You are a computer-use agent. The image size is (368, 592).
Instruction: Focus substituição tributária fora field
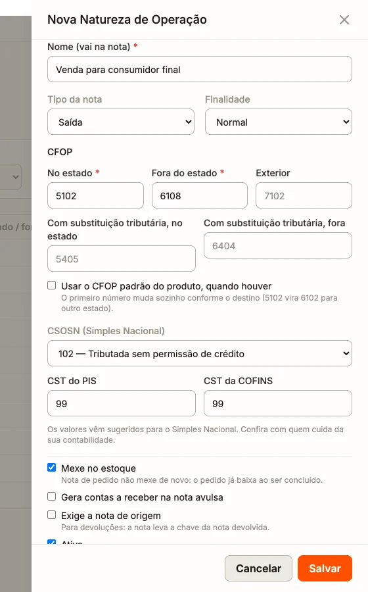(x=278, y=245)
